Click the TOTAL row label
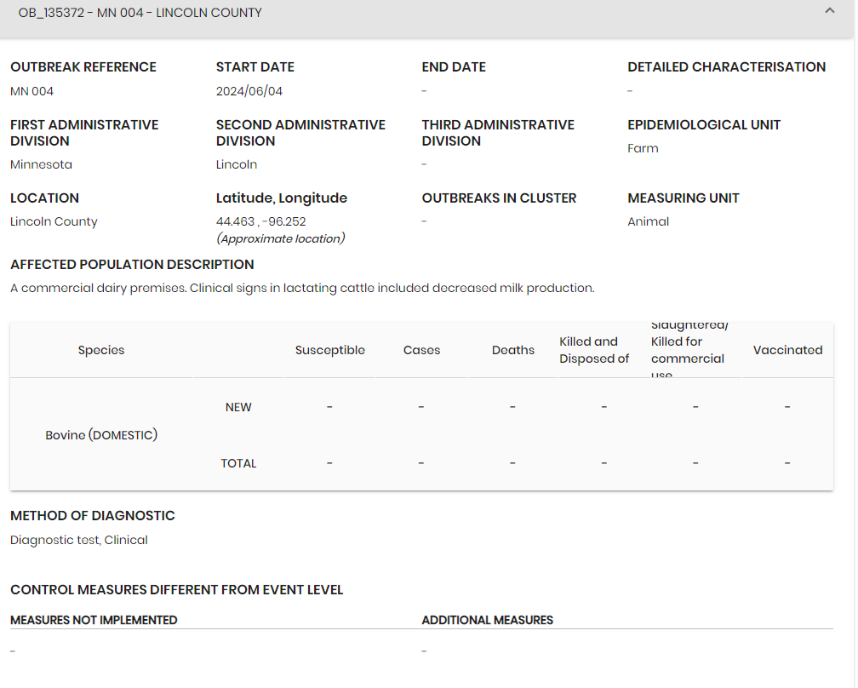The image size is (858, 688). point(238,463)
